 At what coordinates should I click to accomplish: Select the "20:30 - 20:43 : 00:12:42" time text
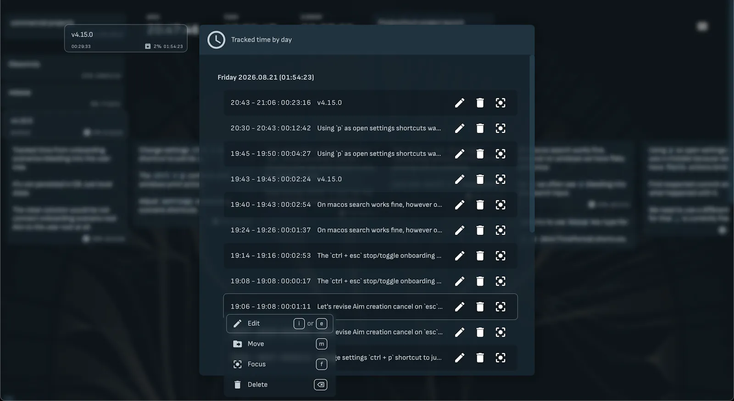pyautogui.click(x=271, y=128)
